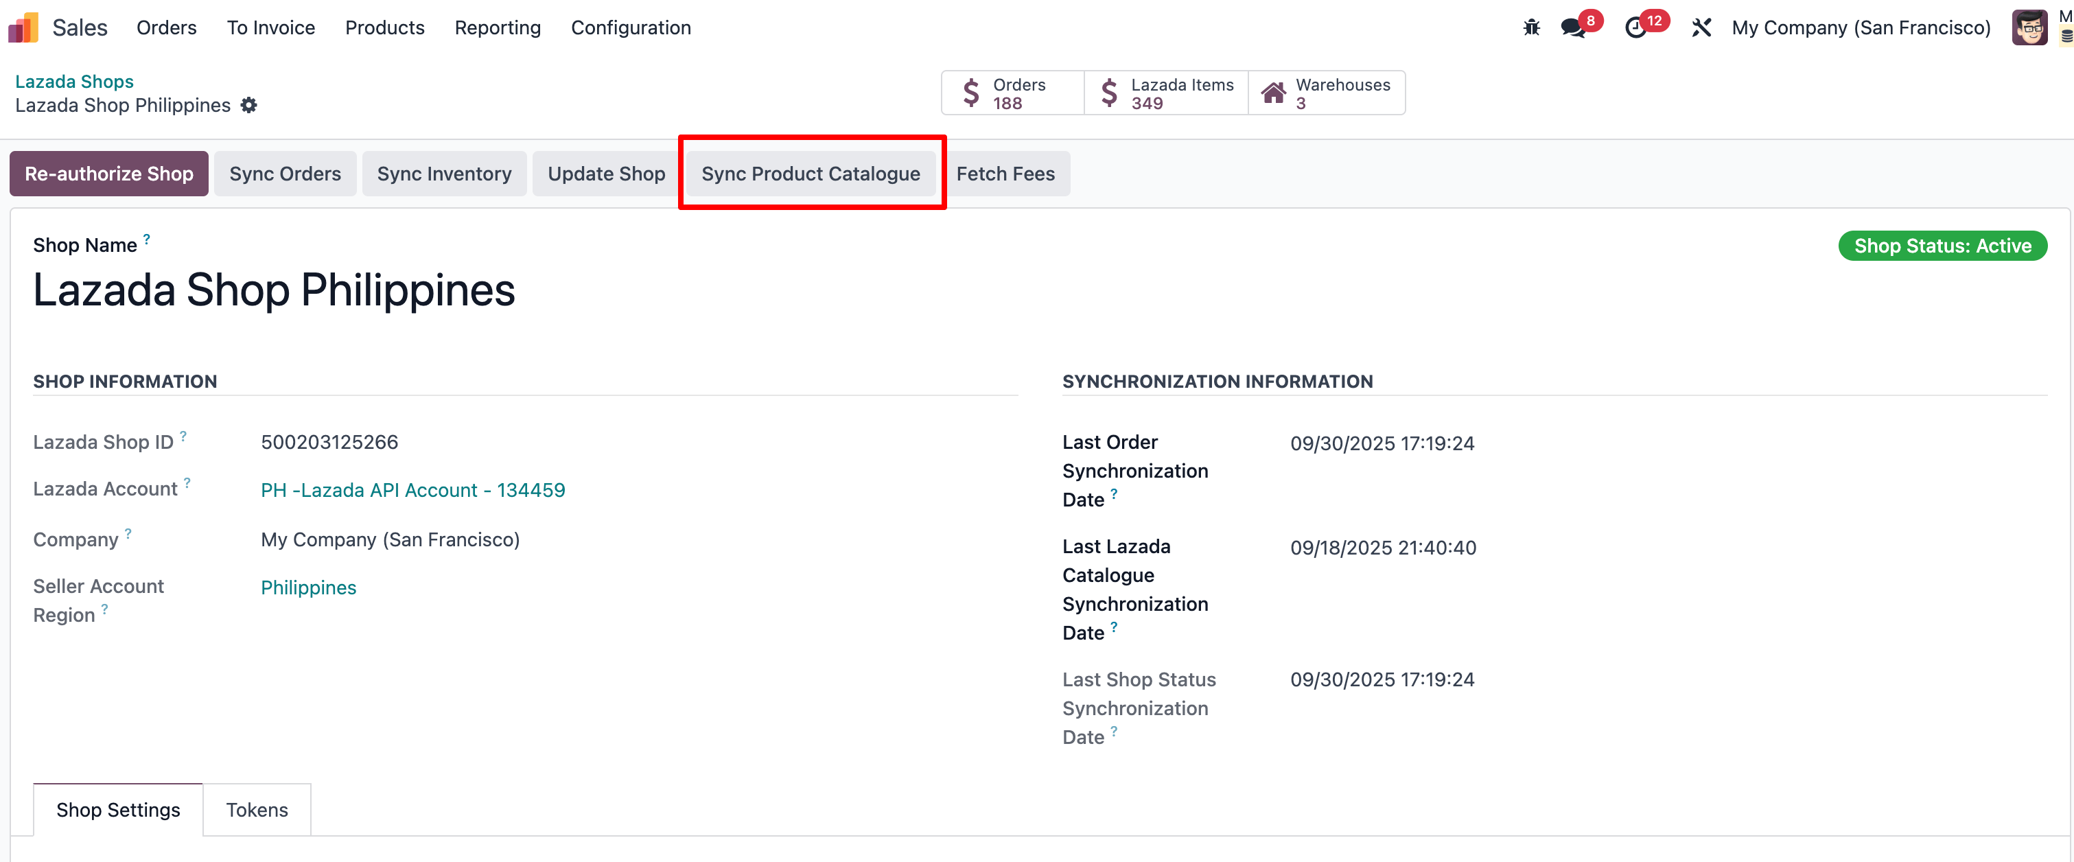Click the Sync Product Catalogue button

(811, 173)
